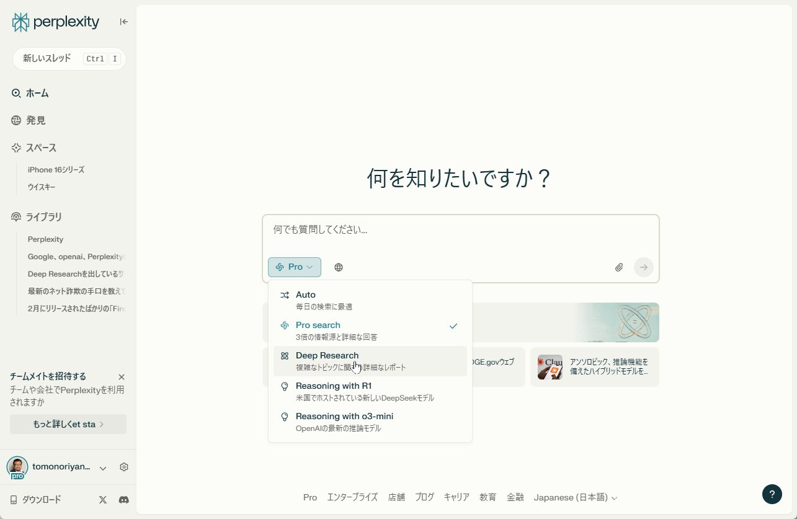Open the help question mark button

772,494
